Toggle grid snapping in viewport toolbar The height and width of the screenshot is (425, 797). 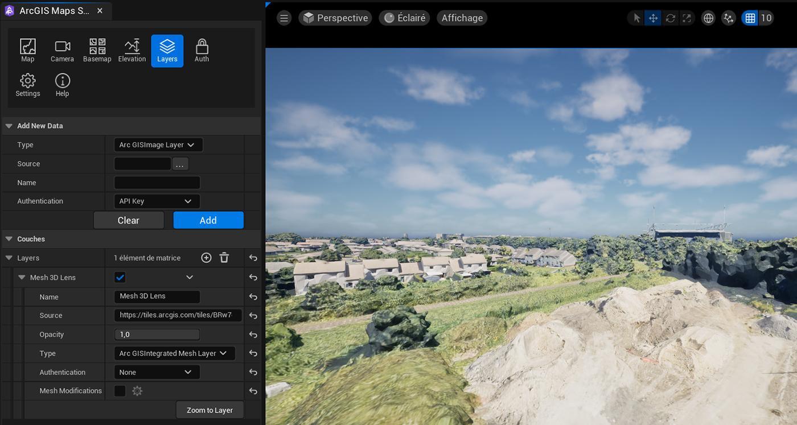(750, 18)
